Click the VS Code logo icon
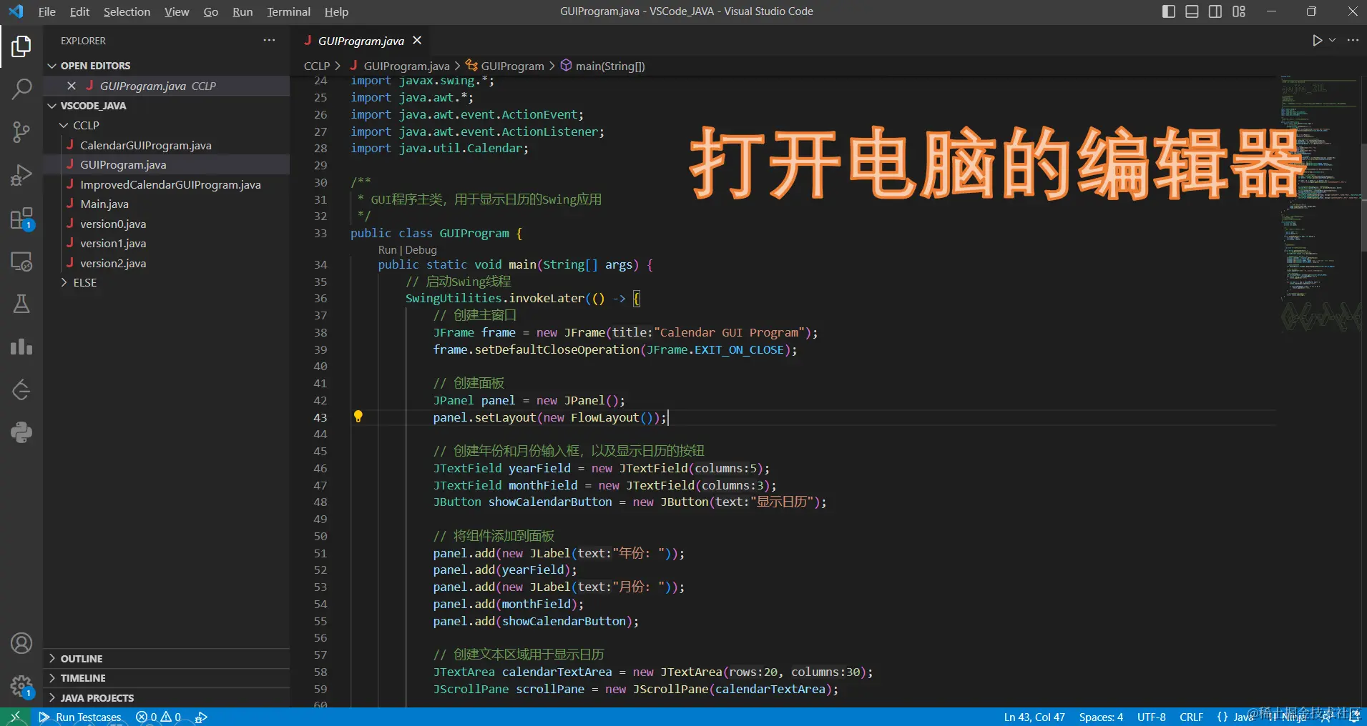The width and height of the screenshot is (1367, 726). pos(16,11)
